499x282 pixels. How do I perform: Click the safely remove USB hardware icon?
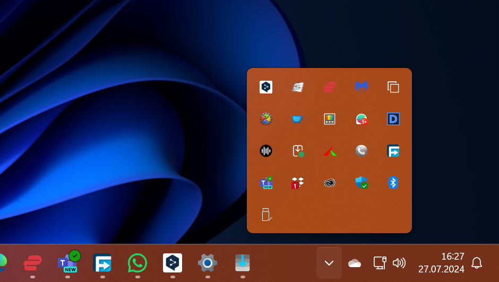coord(266,215)
